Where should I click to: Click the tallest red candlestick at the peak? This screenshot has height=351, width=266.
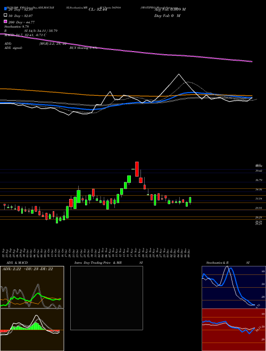click(x=137, y=169)
